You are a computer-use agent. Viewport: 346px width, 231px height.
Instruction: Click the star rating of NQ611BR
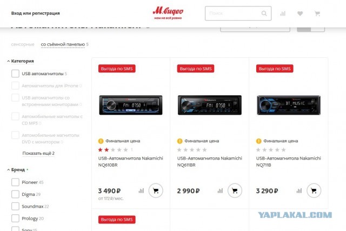[192, 150]
